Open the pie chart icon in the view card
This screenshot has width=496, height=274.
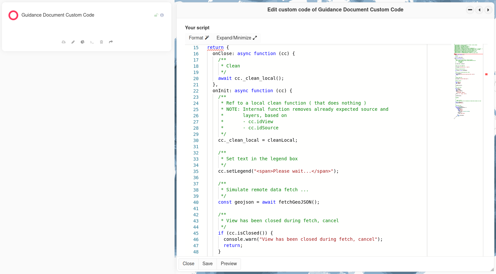[82, 42]
